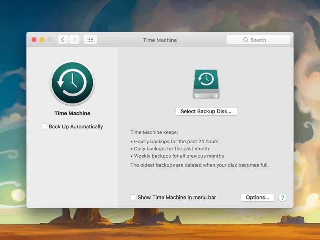Toggle the automatic backup checkbox off

pos(44,126)
